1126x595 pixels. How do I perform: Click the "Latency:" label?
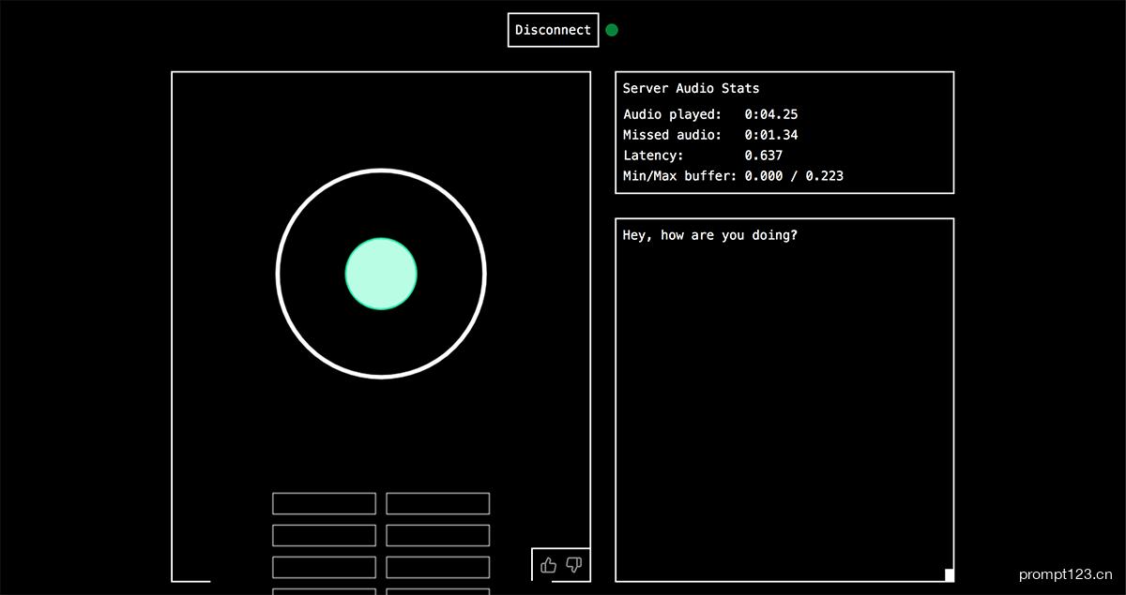654,156
